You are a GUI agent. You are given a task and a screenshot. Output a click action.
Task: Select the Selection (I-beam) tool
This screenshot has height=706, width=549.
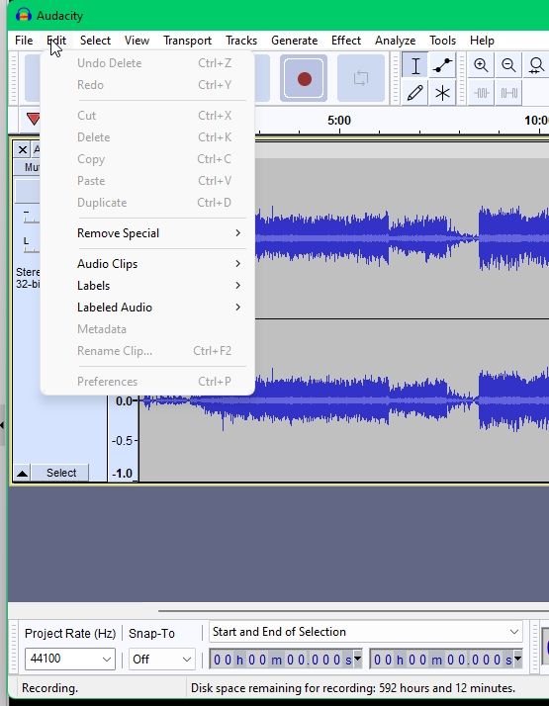click(414, 66)
